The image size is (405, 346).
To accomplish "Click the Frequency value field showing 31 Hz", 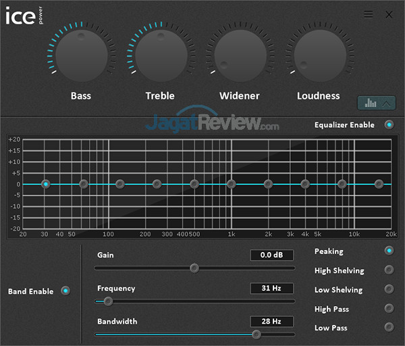I will (x=271, y=289).
